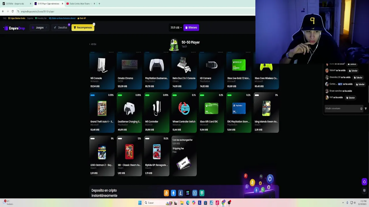Open the Desafíos section
The height and width of the screenshot is (207, 369).
(61, 28)
